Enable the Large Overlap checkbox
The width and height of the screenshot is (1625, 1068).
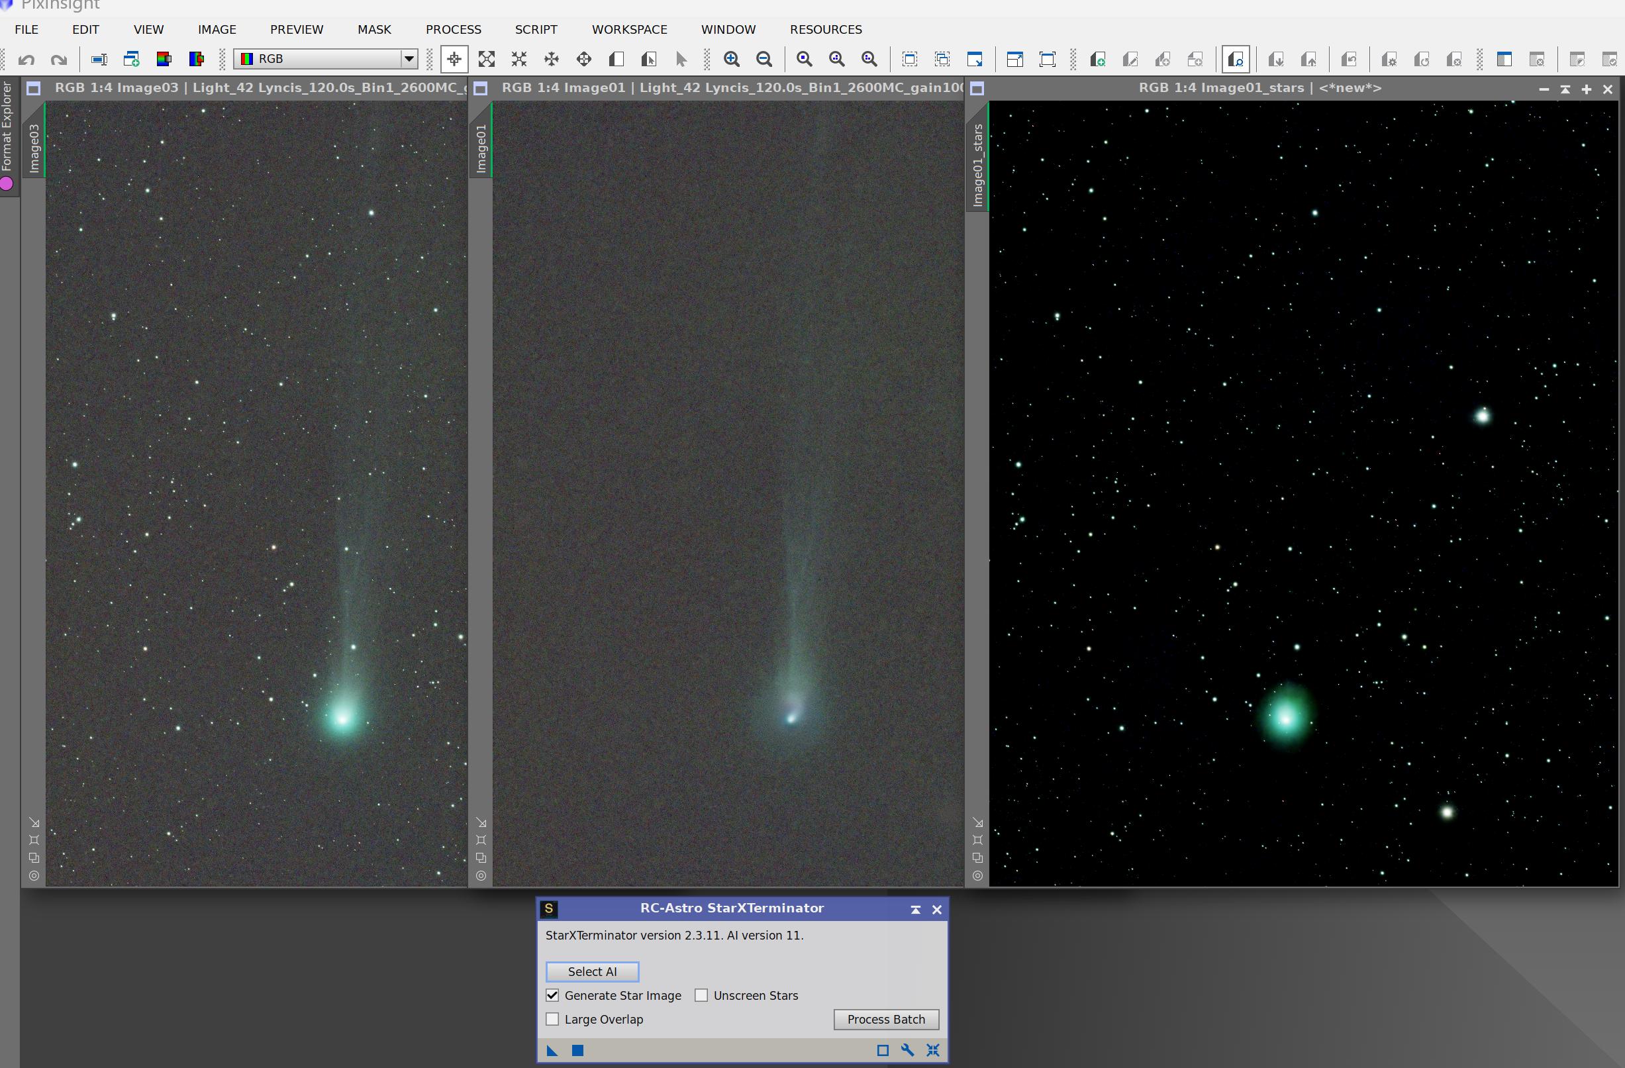552,1020
